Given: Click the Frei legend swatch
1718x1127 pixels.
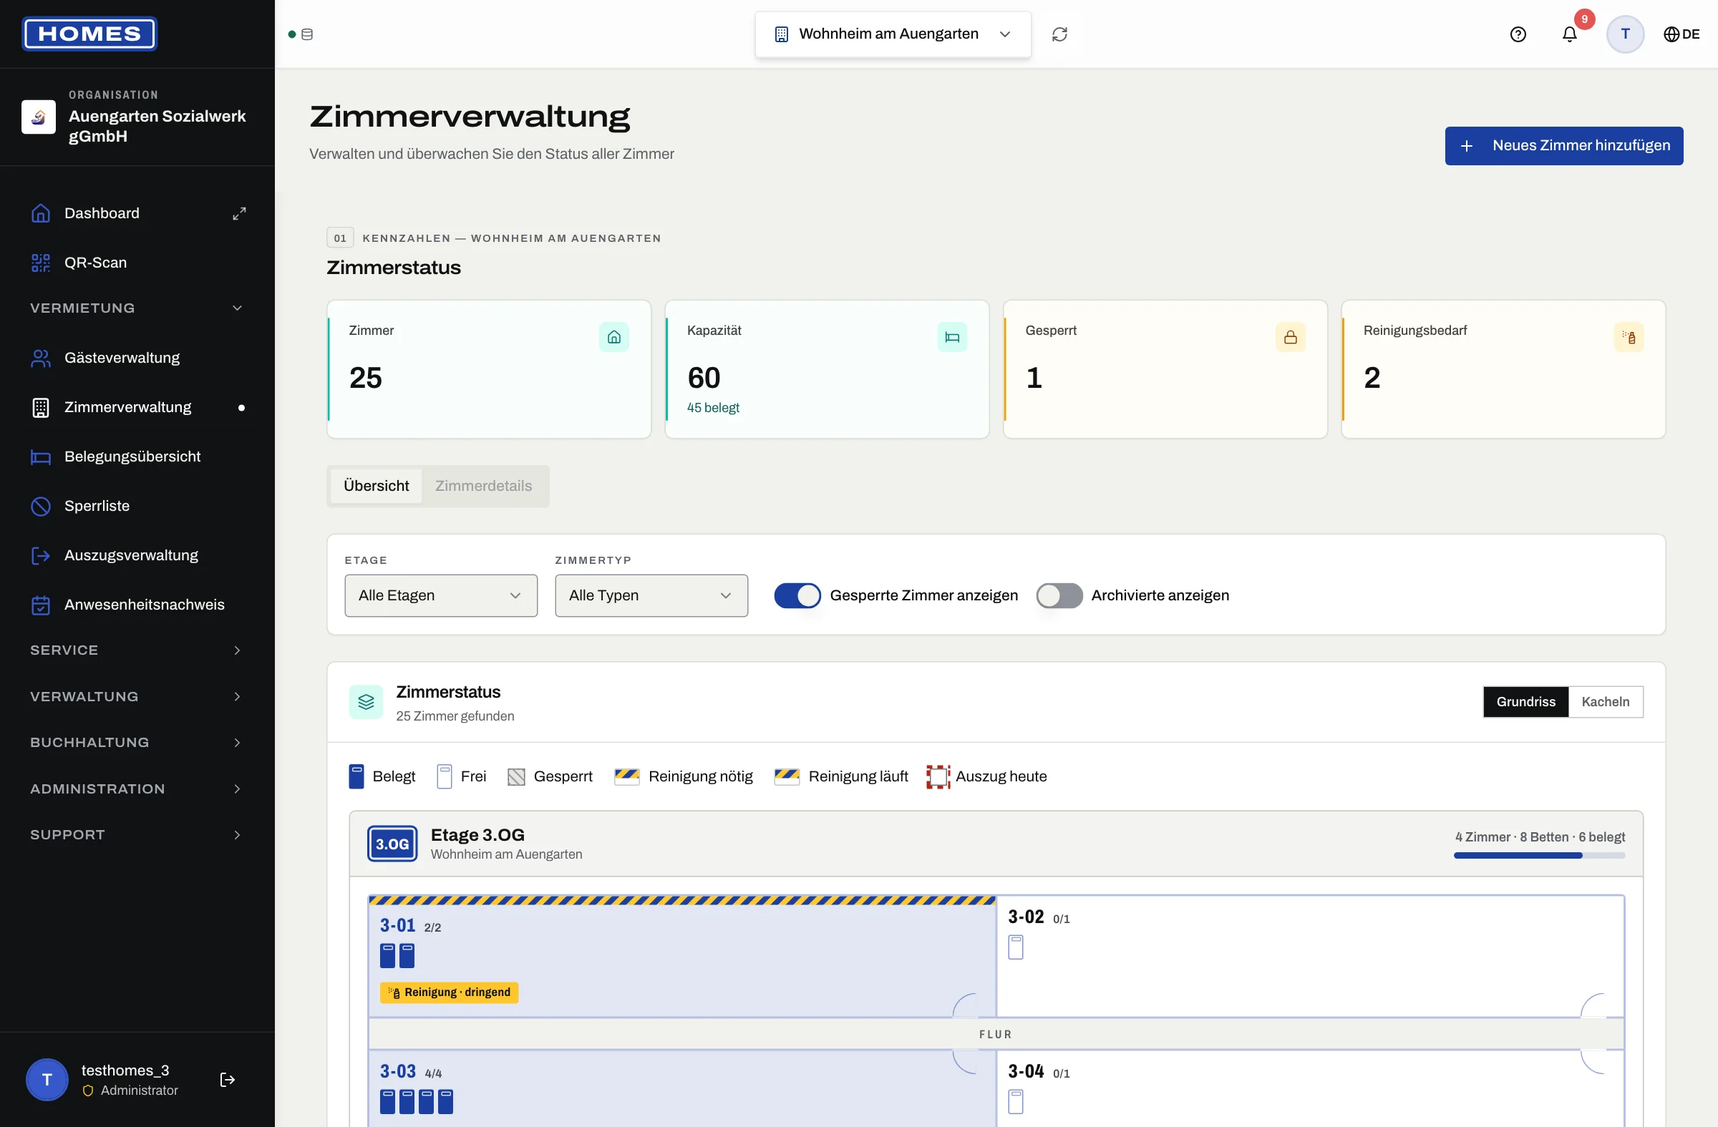Looking at the screenshot, I should point(445,776).
